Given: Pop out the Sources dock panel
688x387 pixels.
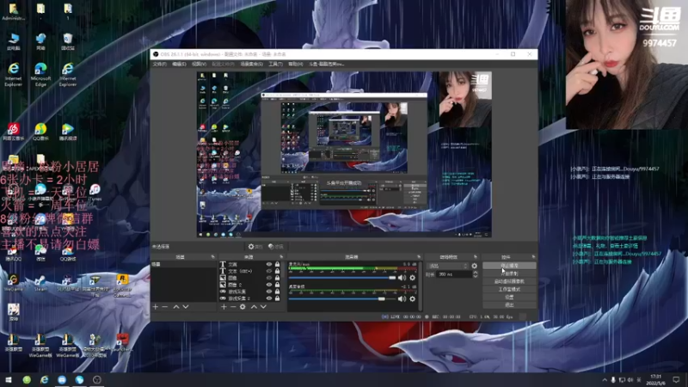Looking at the screenshot, I should point(281,256).
